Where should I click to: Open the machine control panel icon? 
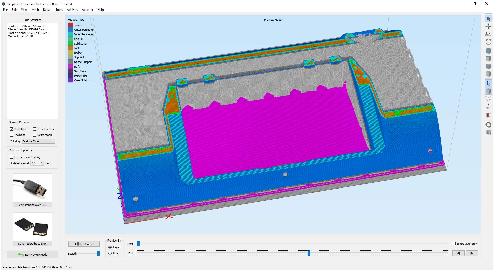point(488,132)
